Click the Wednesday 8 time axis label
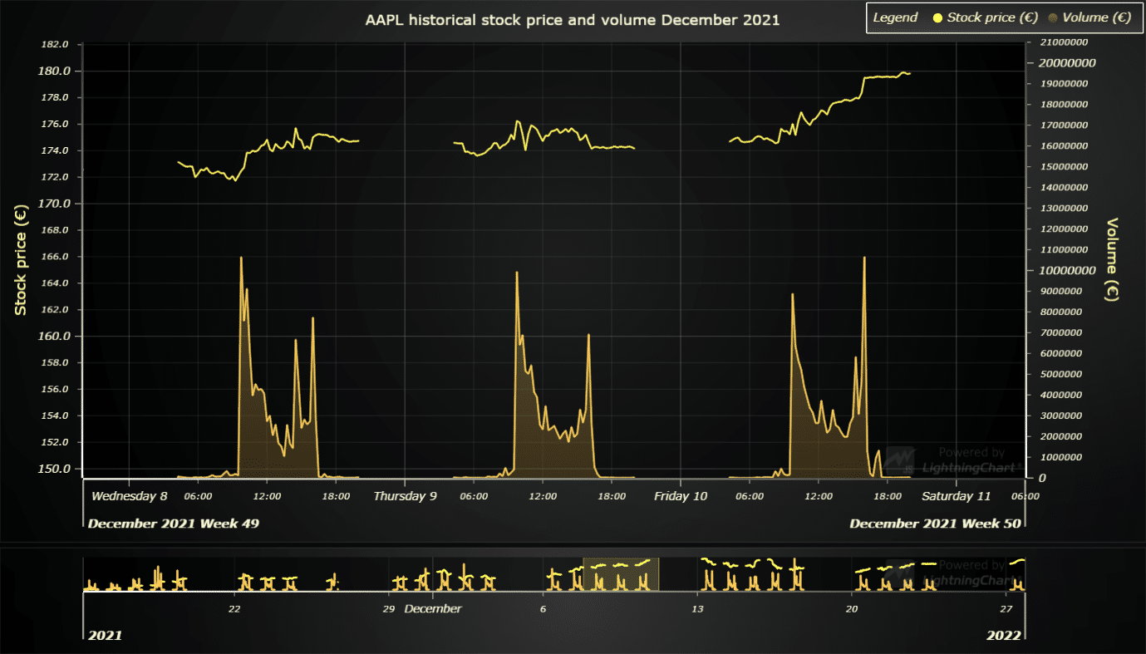This screenshot has width=1146, height=654. (129, 496)
